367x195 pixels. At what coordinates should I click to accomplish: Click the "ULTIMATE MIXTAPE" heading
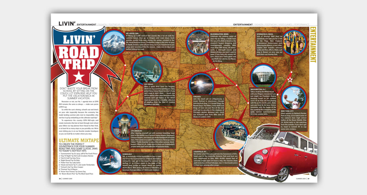pos(79,141)
